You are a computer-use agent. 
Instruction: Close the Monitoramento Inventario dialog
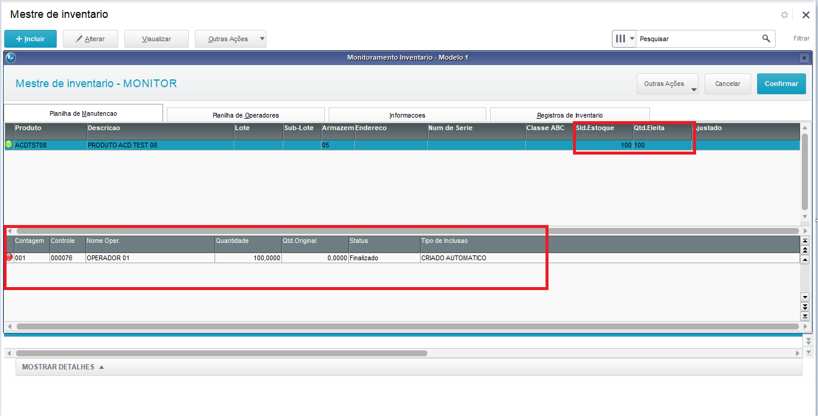point(804,57)
